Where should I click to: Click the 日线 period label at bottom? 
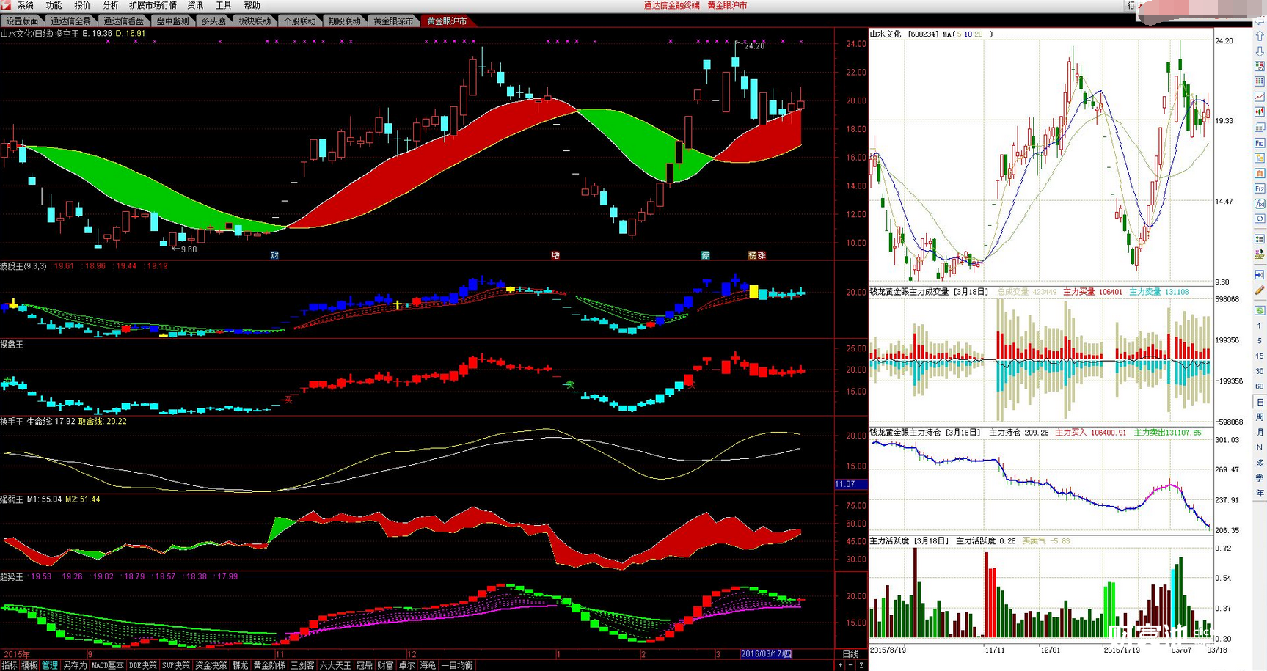pos(850,654)
